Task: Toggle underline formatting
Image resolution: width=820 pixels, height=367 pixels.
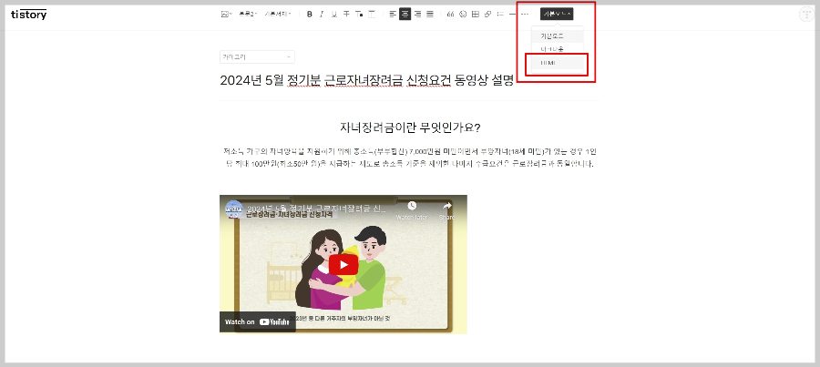Action: pyautogui.click(x=334, y=15)
